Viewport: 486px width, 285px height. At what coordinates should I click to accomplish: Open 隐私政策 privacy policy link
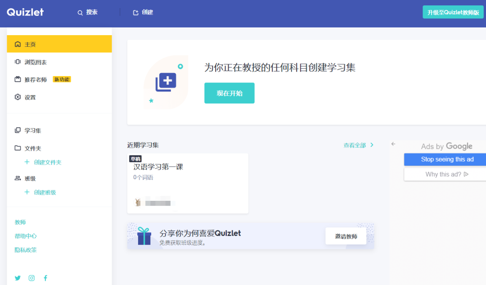26,249
